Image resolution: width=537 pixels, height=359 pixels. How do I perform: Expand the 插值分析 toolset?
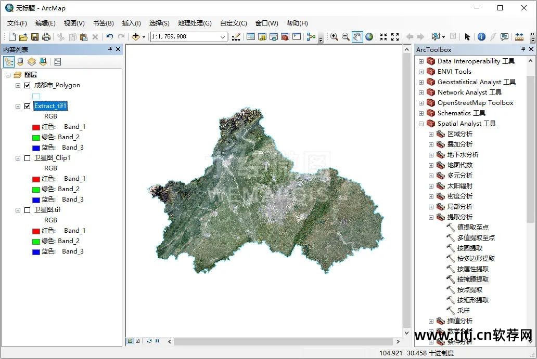(x=431, y=321)
